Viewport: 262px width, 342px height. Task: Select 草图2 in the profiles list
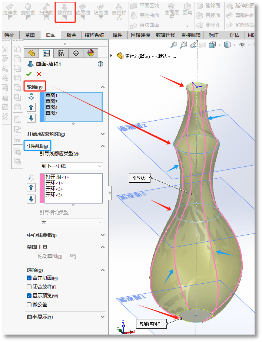click(x=73, y=113)
